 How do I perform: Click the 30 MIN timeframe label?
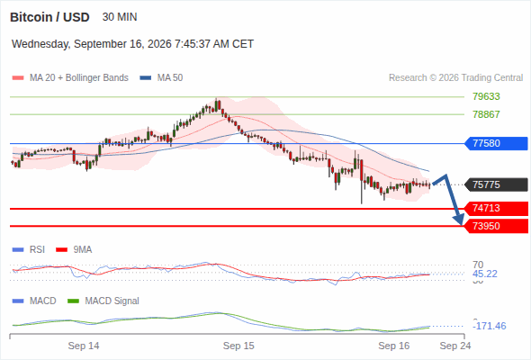(120, 17)
